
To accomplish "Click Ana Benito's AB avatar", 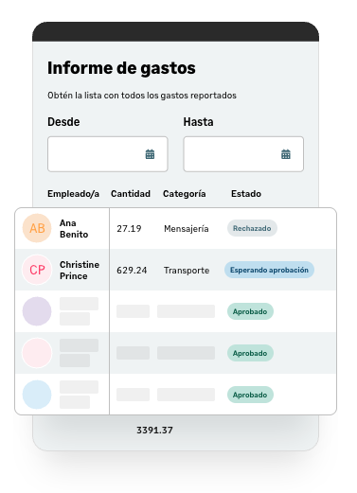I will (x=37, y=228).
